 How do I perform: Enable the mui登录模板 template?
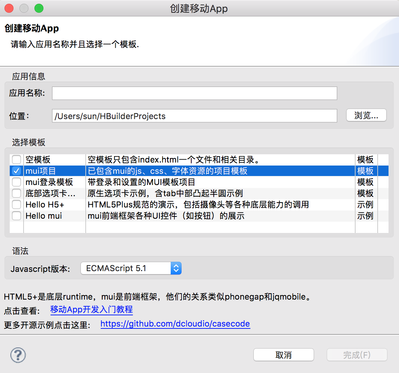16,182
